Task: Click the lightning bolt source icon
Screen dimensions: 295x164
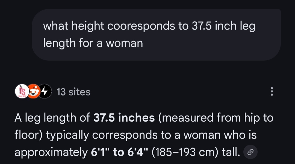Action: [45, 92]
